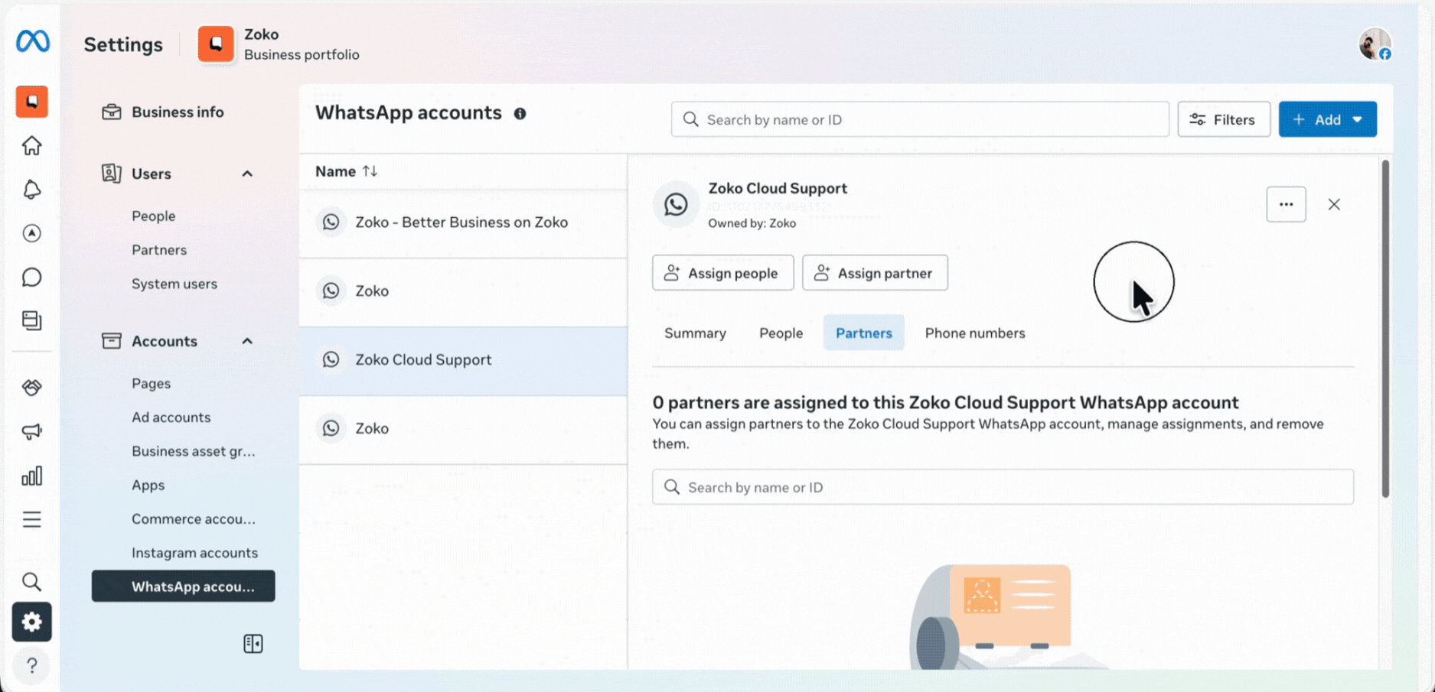This screenshot has height=692, width=1435.
Task: Open the inbox chat bubble icon
Action: [32, 277]
